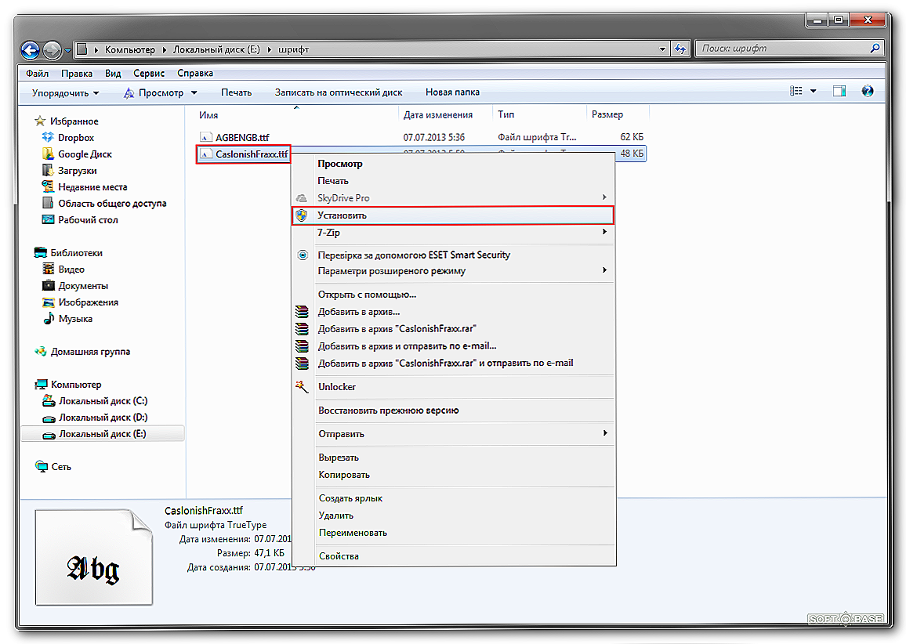906x644 pixels.
Task: Click the search magnifier icon
Action: 875,49
